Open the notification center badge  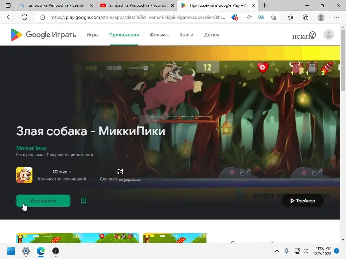[337, 251]
